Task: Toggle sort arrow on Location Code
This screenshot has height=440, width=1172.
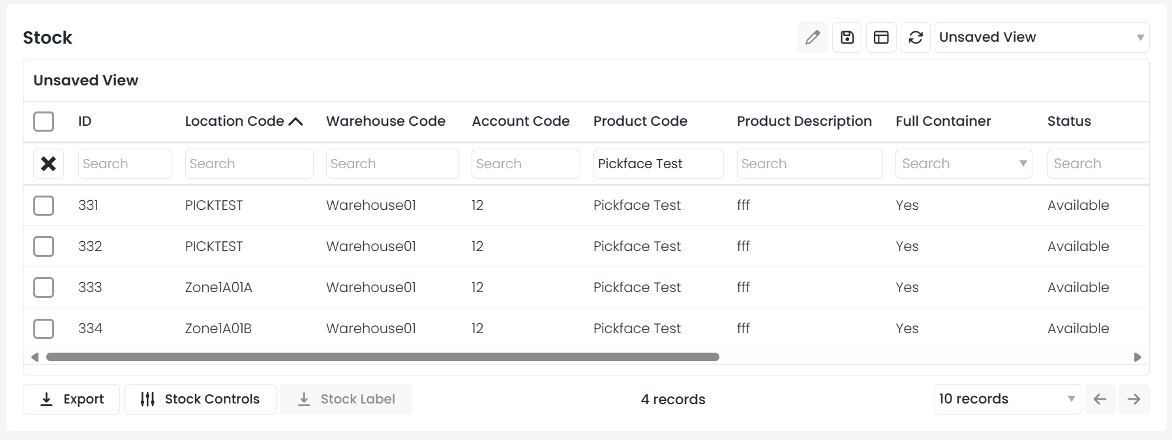Action: 295,121
